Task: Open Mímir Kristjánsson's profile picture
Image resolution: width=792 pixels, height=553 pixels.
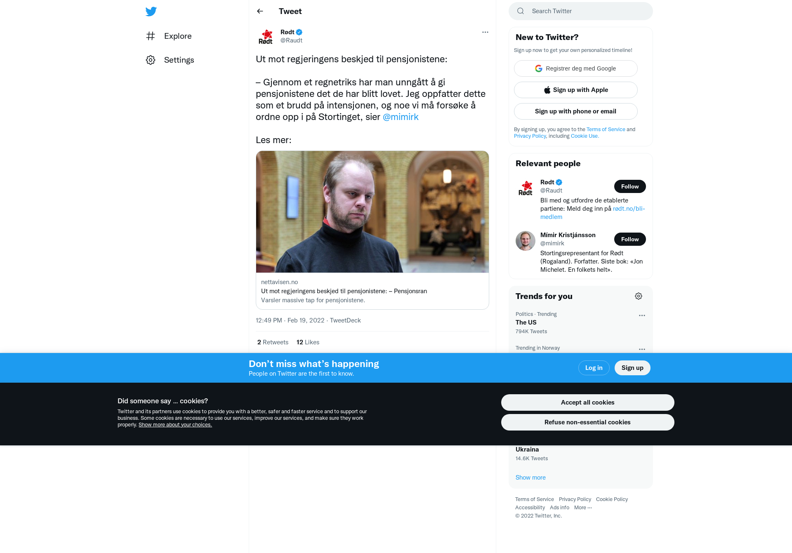Action: [526, 241]
